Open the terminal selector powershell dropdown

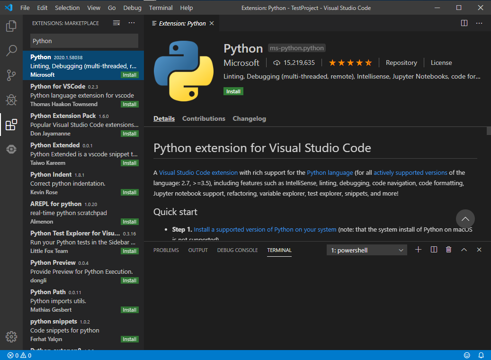click(366, 250)
